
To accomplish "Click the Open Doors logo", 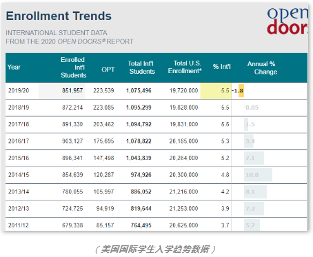I will tap(287, 21).
